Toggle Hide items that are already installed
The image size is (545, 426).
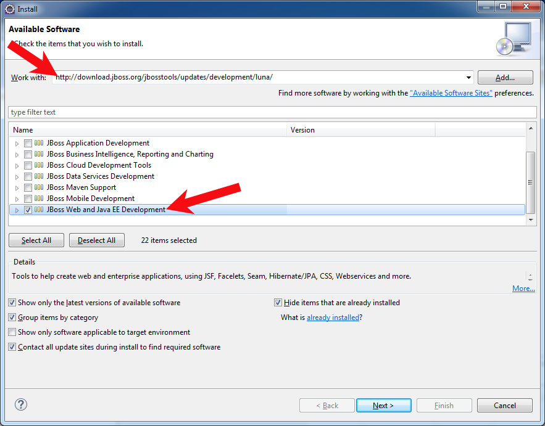point(278,303)
